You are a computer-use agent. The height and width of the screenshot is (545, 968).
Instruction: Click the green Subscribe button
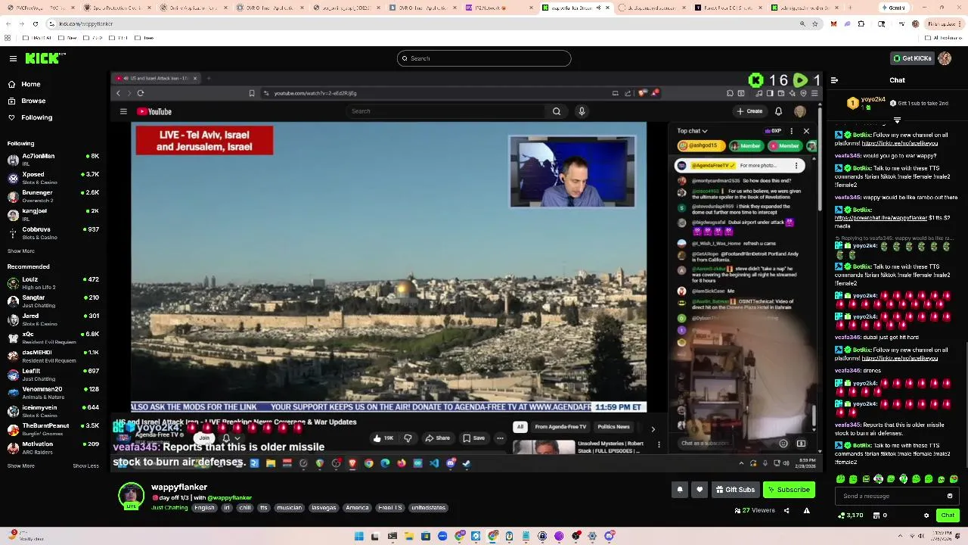(x=789, y=490)
